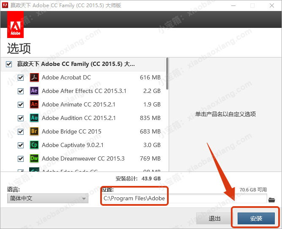Uncheck the Adobe Bridge CC 2015 checkbox
282x229 pixels.
(x=21, y=132)
